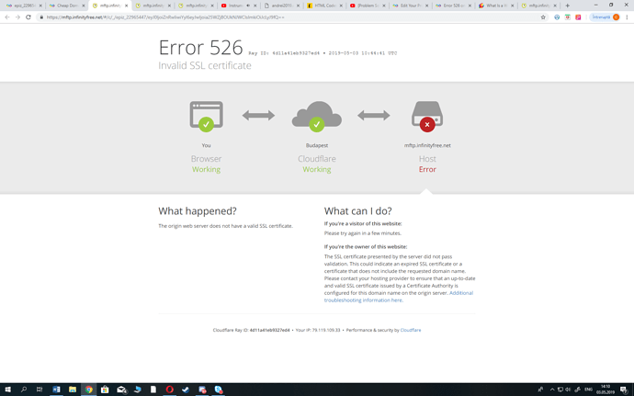Click the Cloudflare cloud status icon
Screen dimensions: 634x396
(317, 117)
